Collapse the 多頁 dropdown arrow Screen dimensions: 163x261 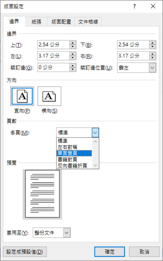[x=95, y=133]
